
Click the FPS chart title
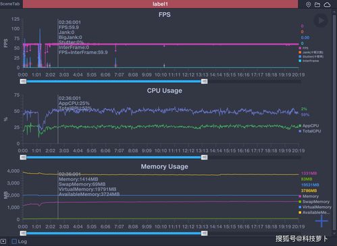pyautogui.click(x=165, y=15)
